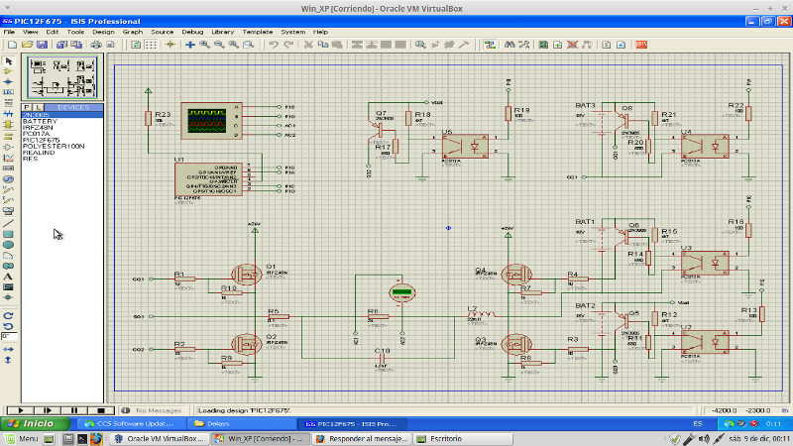Select REALIND in devices list
The width and height of the screenshot is (793, 446).
point(39,153)
